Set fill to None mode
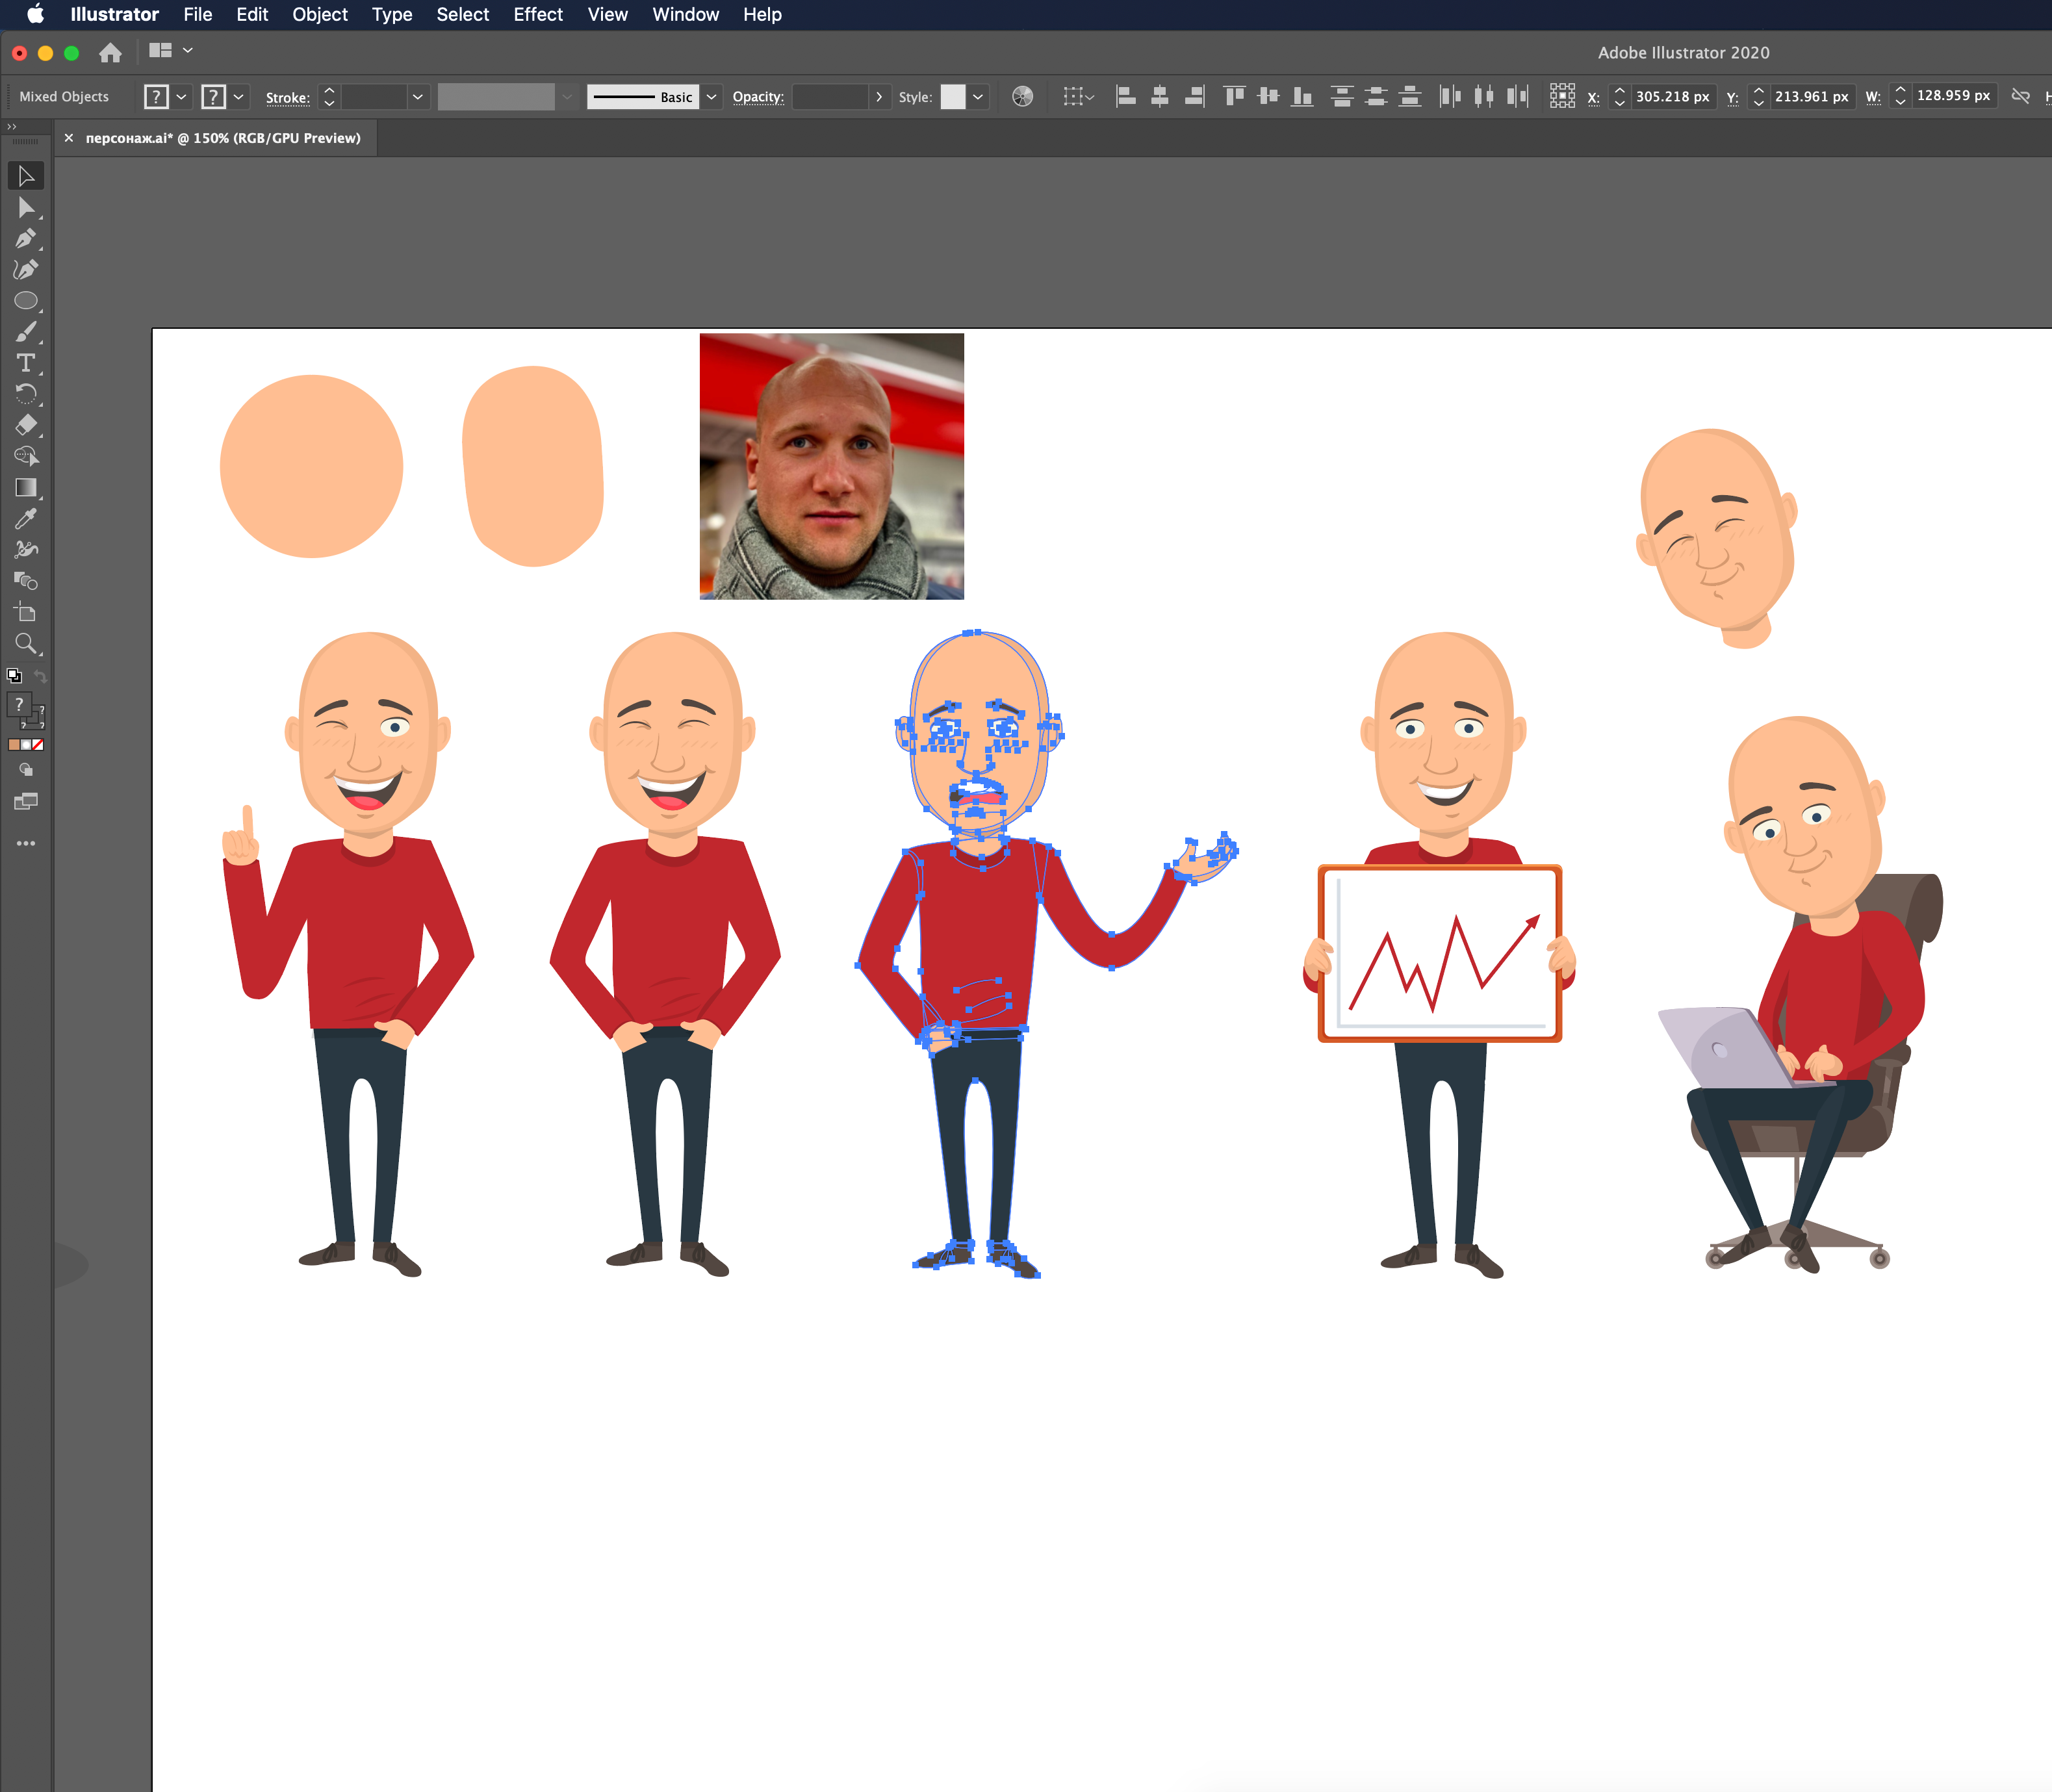Viewport: 2052px width, 1792px height. (x=38, y=745)
